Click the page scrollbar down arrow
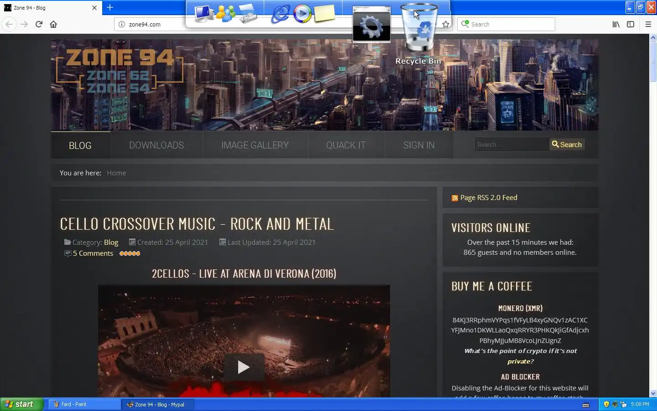Image resolution: width=657 pixels, height=411 pixels. (653, 393)
